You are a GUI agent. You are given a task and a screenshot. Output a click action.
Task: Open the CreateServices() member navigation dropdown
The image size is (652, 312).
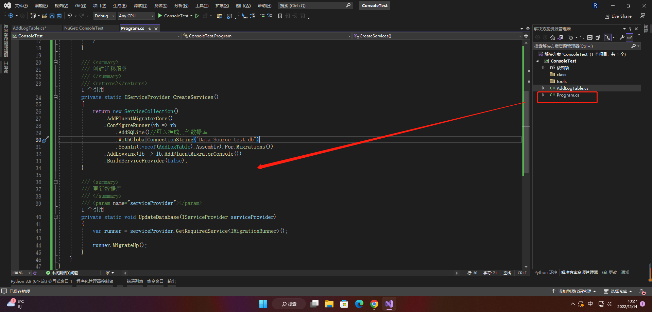520,36
